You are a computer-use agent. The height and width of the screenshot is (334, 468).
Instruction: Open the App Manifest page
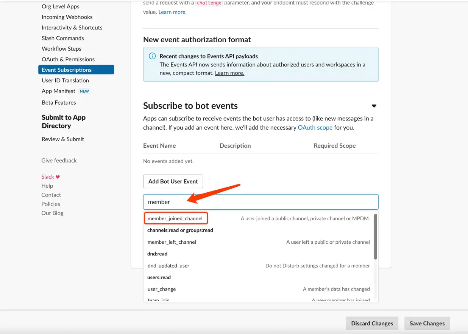pyautogui.click(x=59, y=91)
